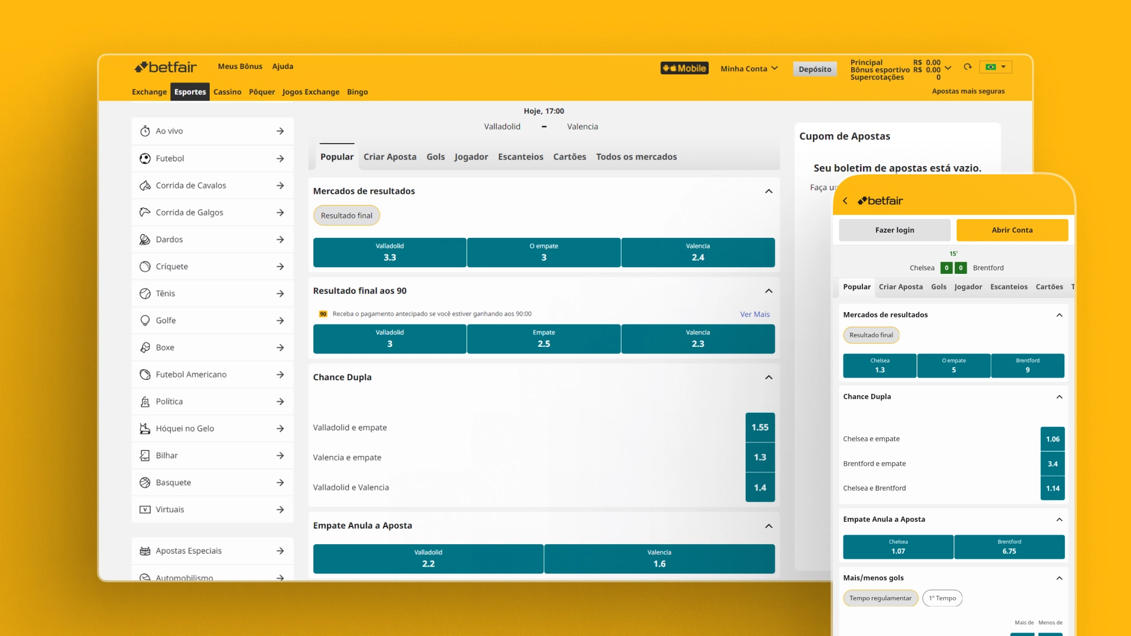Viewport: 1131px width, 636px height.
Task: Open the Cassino tab
Action: tap(227, 92)
